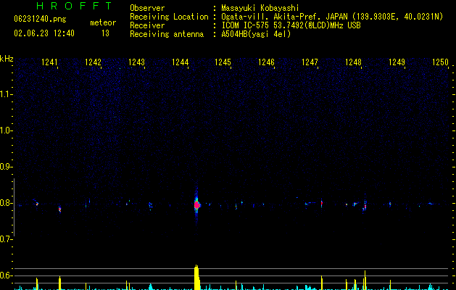Screen dimensions: 456x290
Task: Click the 1246 time axis marker
Action: click(266, 62)
